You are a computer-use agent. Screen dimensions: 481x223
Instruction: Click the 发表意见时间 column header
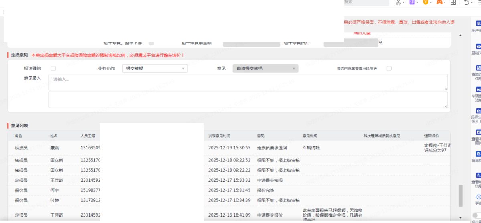click(x=219, y=136)
